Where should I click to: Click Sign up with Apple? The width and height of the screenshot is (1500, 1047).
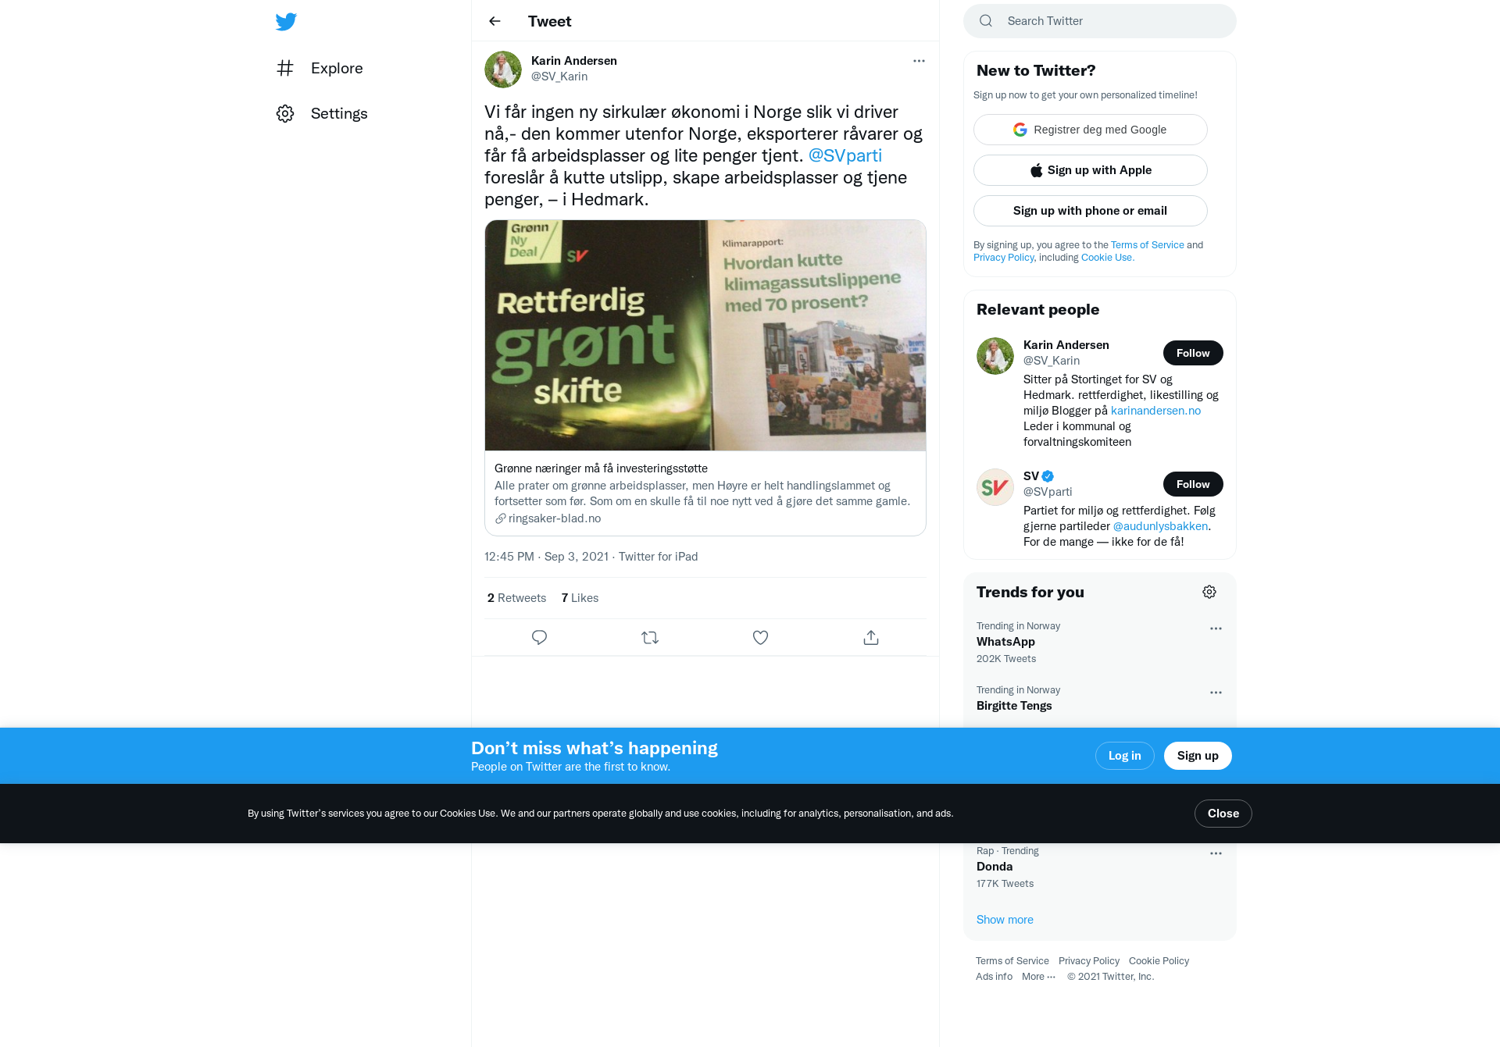[x=1091, y=170]
